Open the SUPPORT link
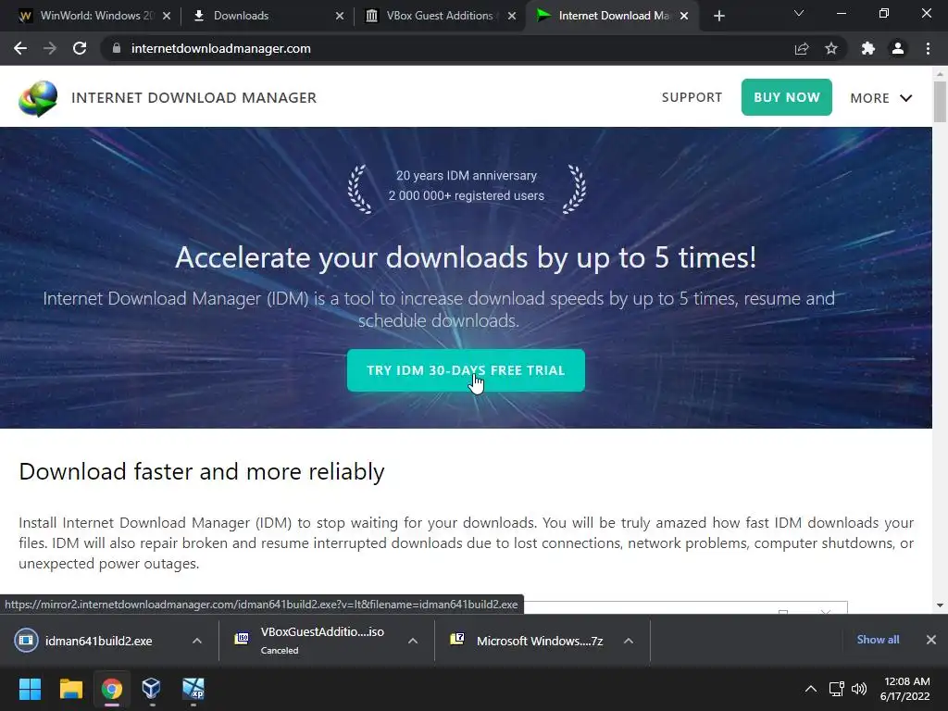The image size is (948, 711). coord(692,97)
